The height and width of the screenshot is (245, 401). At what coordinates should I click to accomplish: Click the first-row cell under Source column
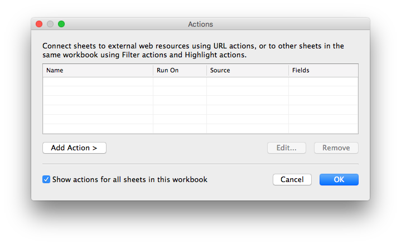coord(248,82)
